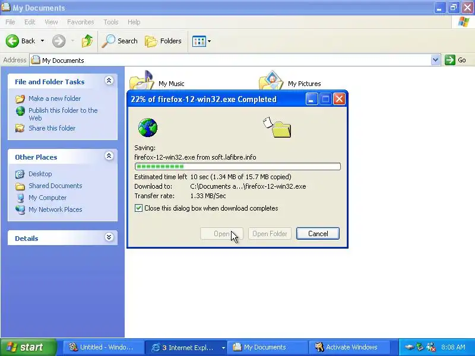The width and height of the screenshot is (475, 356).
Task: Open the View menu
Action: pos(51,22)
